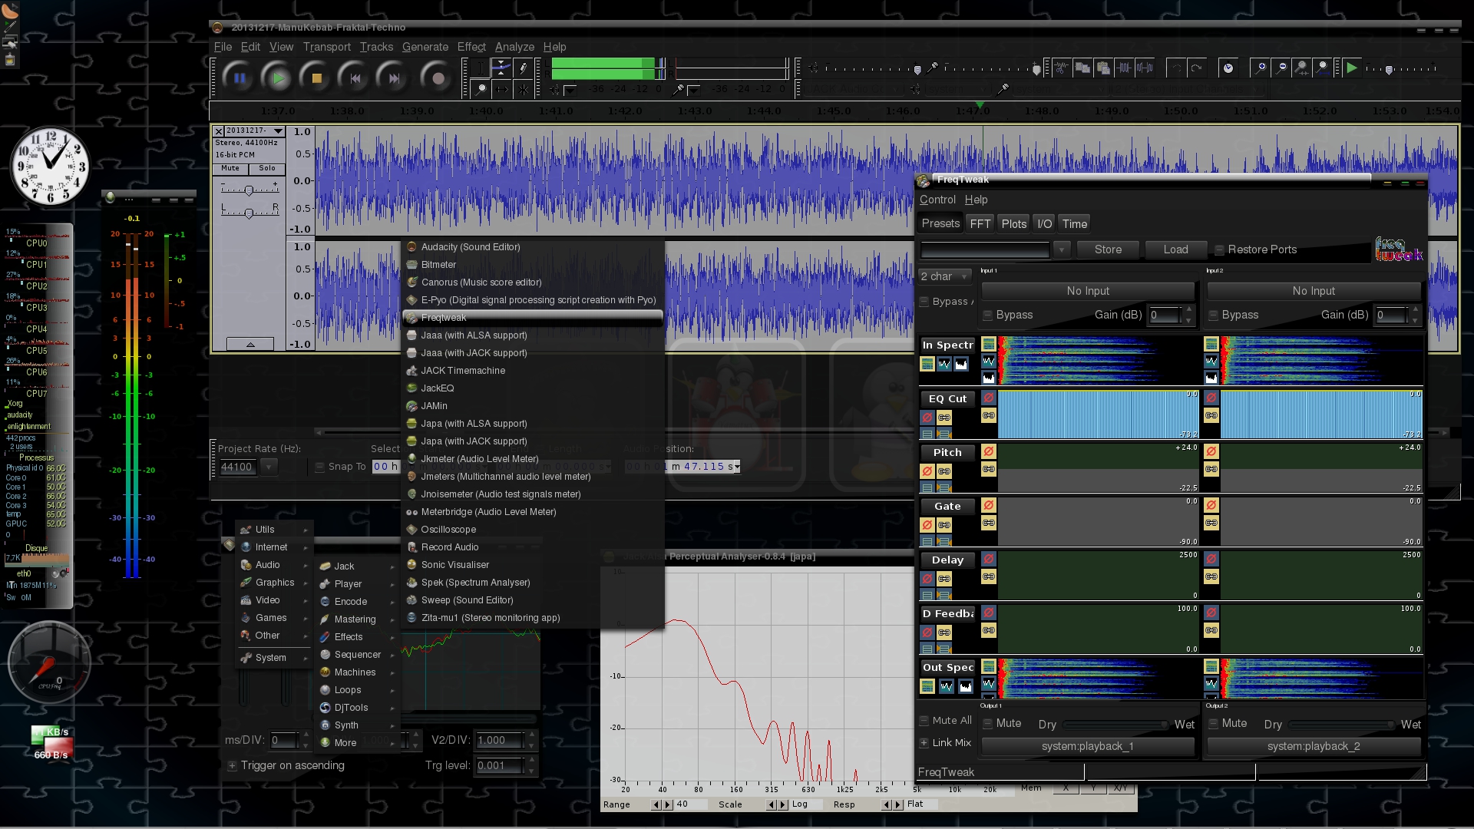Click the track gain slider

point(249,190)
